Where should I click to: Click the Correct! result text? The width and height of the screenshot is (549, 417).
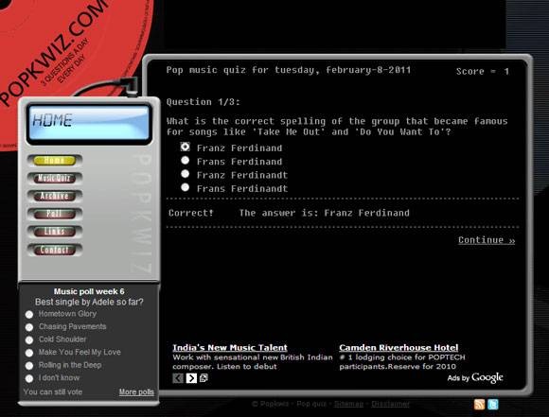(x=191, y=213)
